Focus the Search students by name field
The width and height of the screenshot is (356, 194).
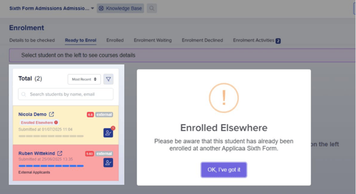pos(65,94)
